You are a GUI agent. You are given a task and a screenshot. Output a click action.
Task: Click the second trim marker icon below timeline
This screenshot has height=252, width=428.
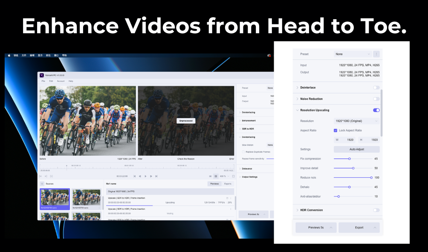coord(46,177)
